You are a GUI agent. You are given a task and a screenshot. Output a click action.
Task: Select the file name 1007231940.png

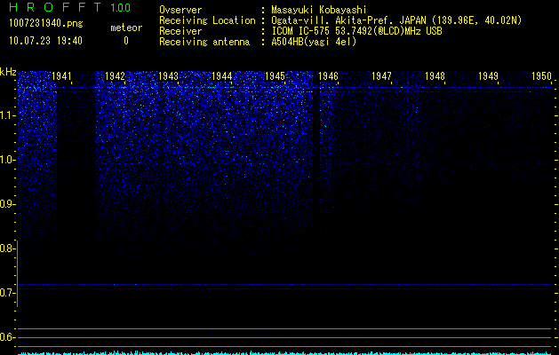(x=46, y=23)
